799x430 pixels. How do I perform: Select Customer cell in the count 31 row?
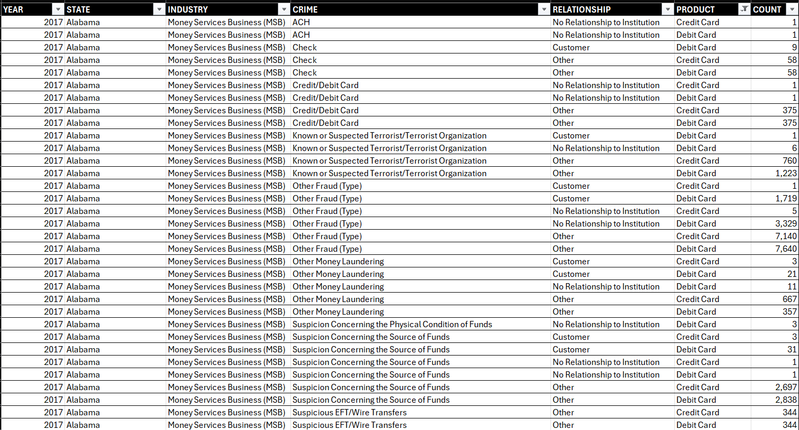(612, 349)
